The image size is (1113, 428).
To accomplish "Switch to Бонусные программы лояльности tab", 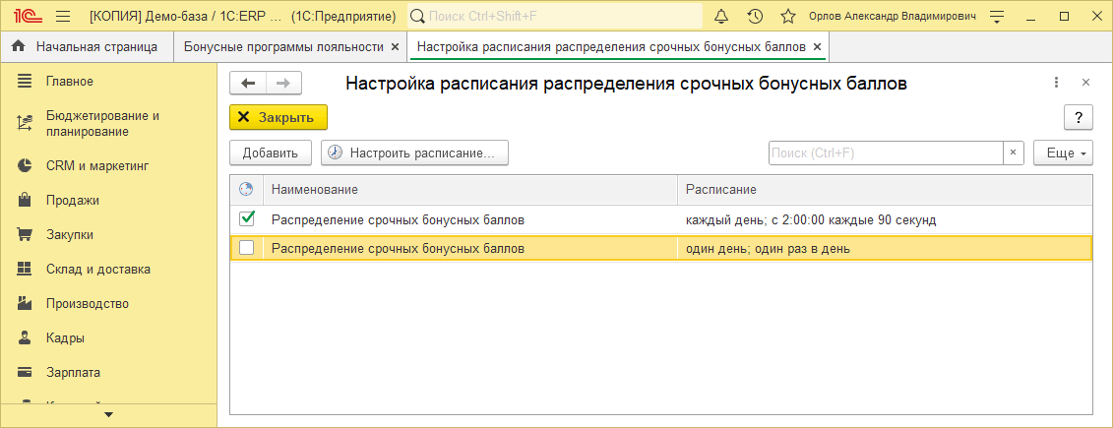I will tap(283, 46).
